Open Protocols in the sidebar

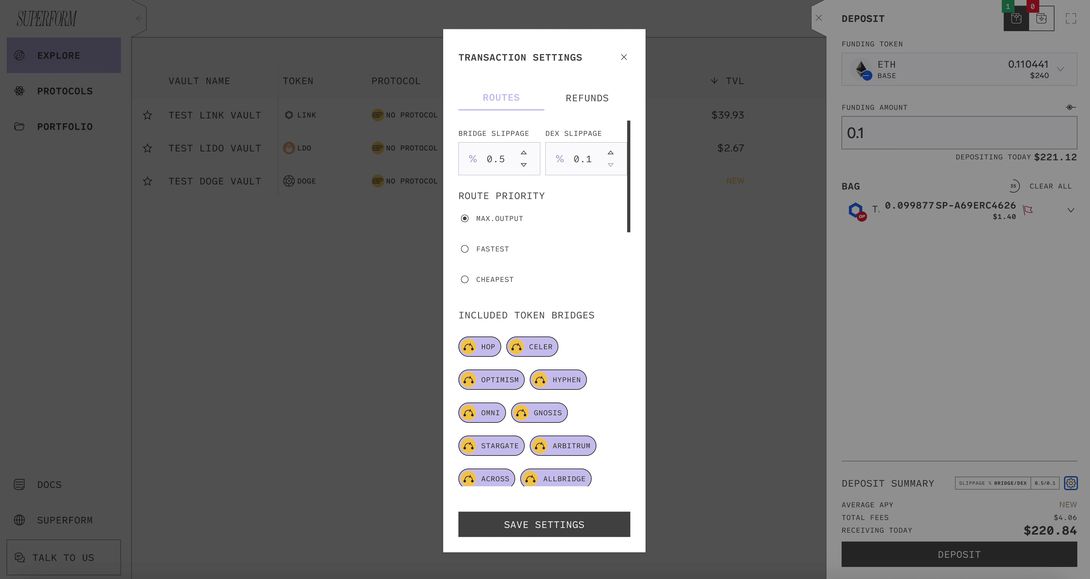click(x=63, y=91)
